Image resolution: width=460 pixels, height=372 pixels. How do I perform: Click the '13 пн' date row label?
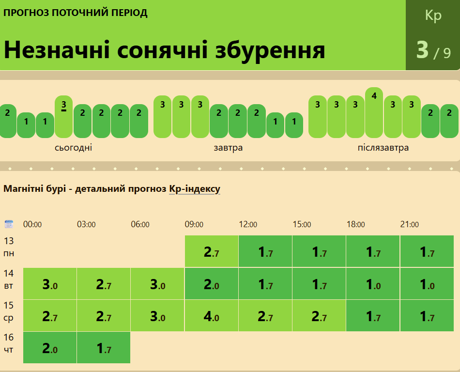pos(9,247)
